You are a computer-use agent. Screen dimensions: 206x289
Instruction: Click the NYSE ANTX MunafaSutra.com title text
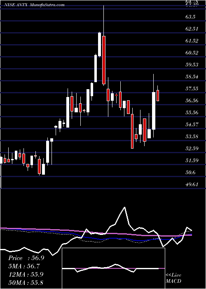click(x=34, y=5)
